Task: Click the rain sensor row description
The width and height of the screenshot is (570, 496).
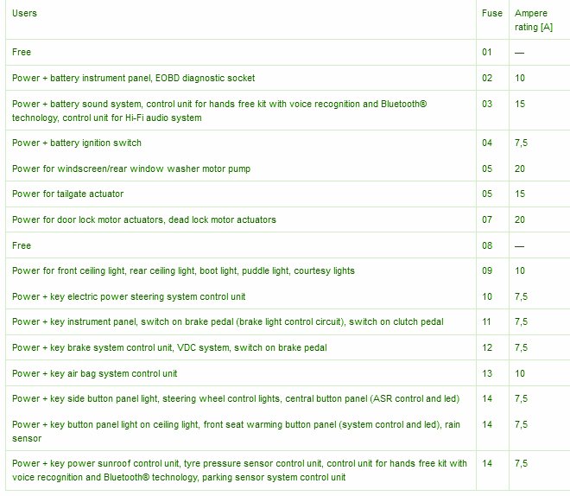Action: click(237, 432)
